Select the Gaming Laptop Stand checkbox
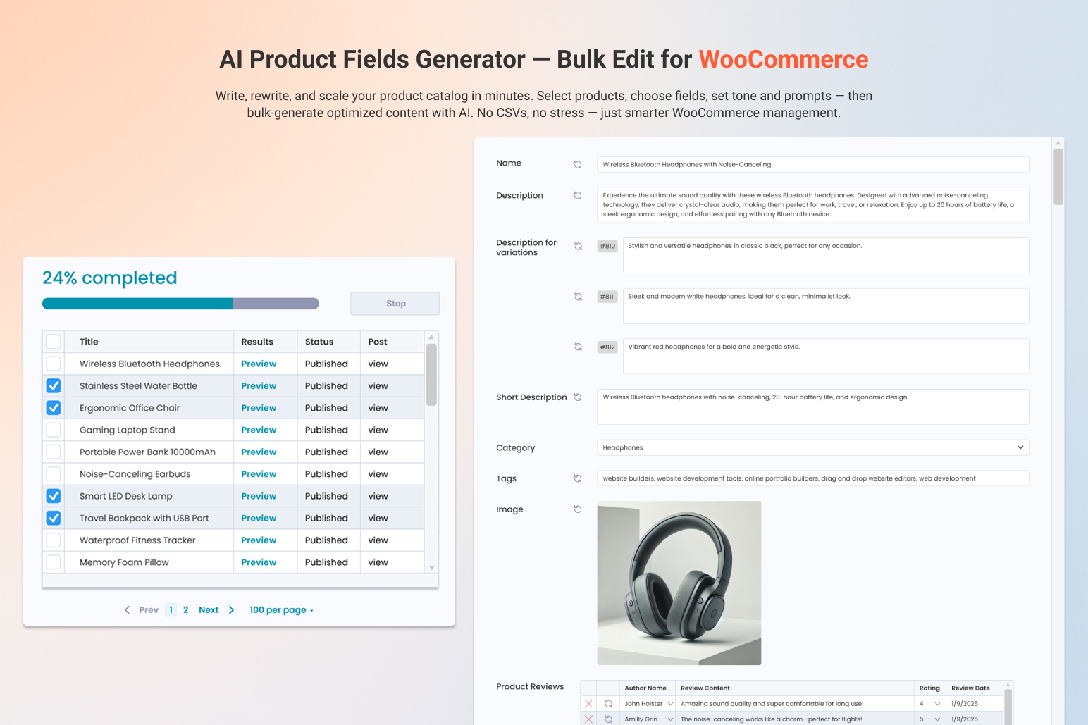1088x725 pixels. (x=53, y=430)
